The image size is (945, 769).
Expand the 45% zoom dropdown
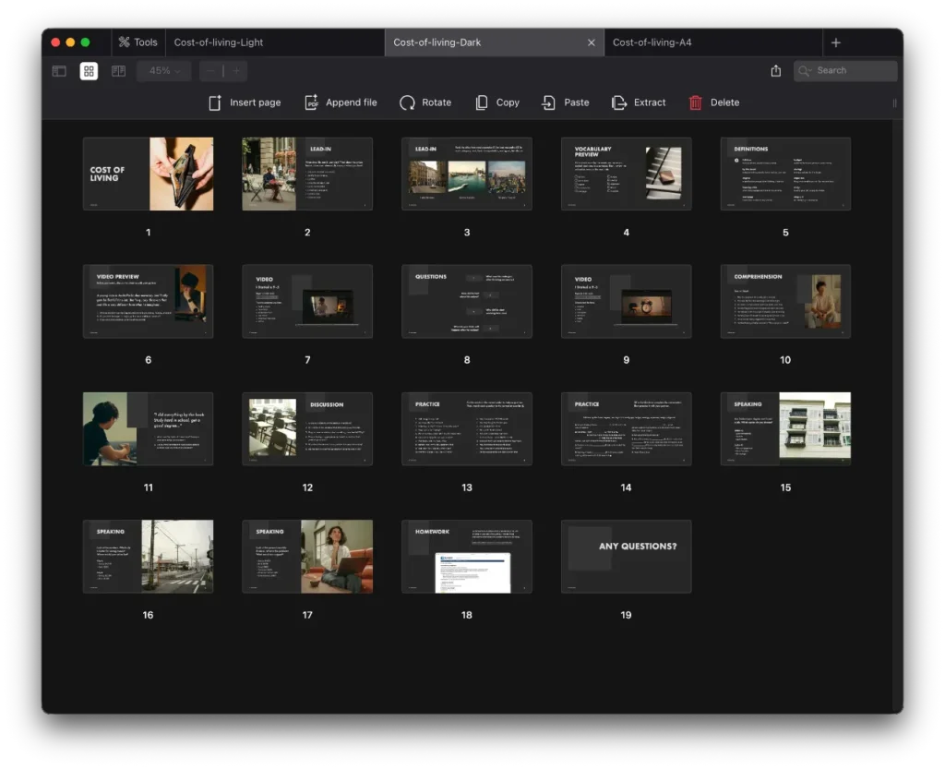pyautogui.click(x=164, y=71)
